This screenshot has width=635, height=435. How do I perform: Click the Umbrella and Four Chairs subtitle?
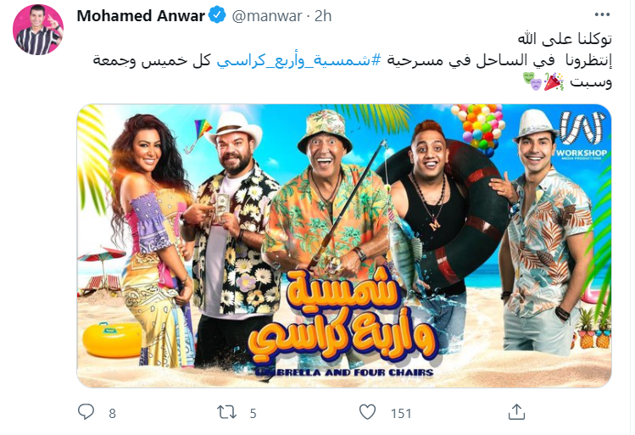344,371
